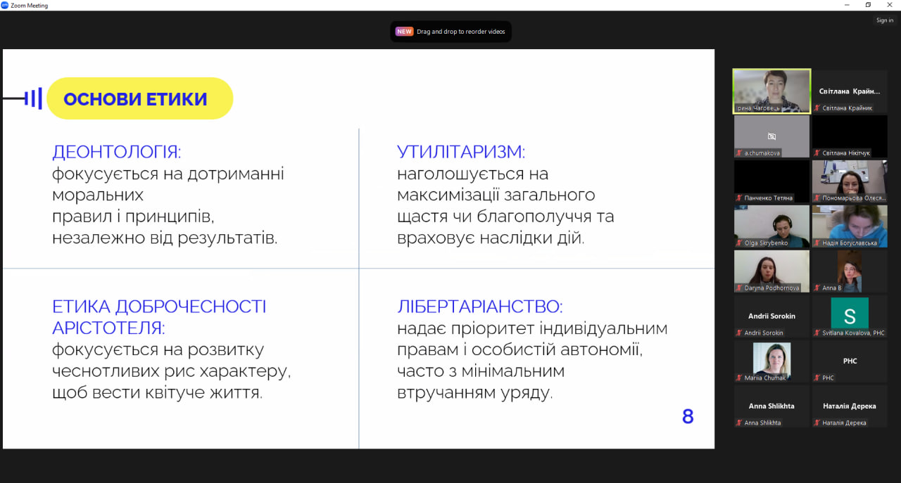Click muted mic icon next to Olga Skrybenko

coord(740,243)
